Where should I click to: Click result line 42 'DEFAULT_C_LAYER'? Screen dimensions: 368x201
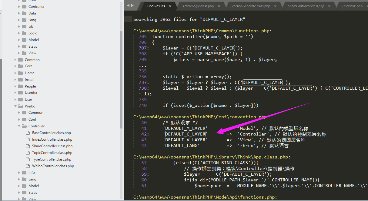[185, 134]
